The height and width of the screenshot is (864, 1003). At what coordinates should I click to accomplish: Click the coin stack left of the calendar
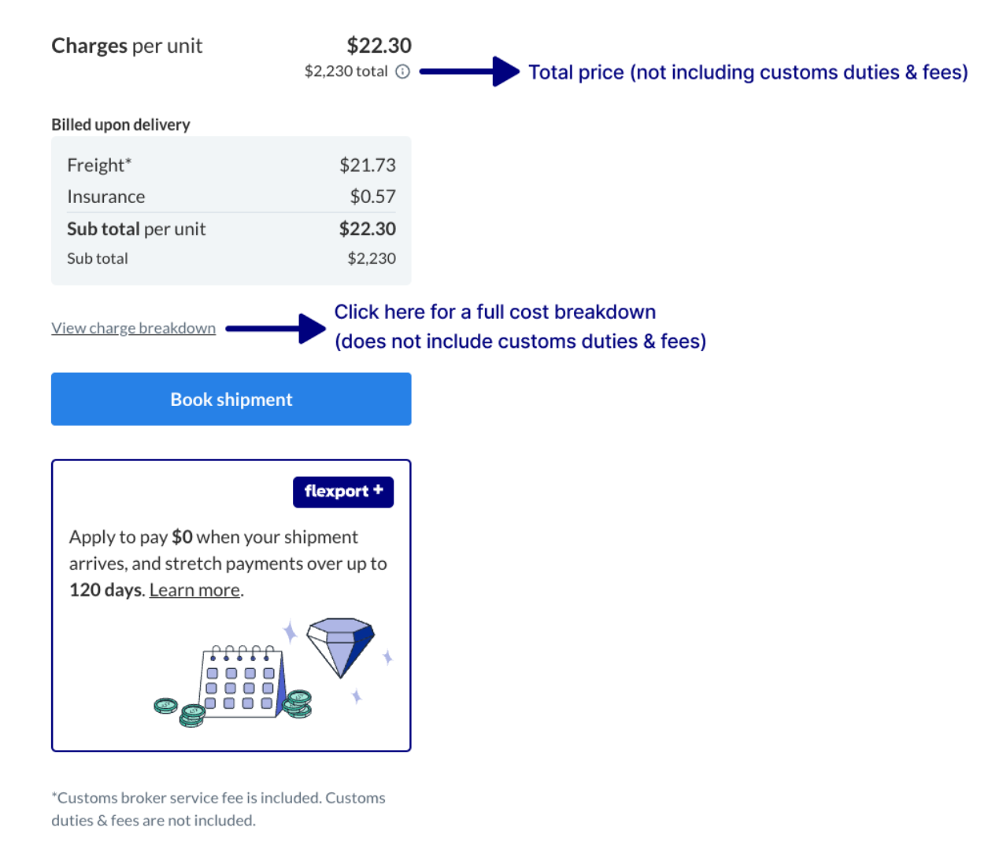[180, 711]
